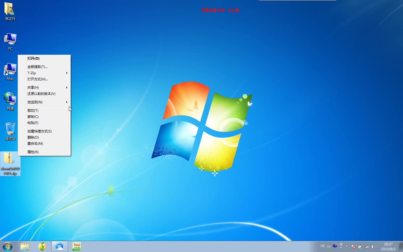The image size is (403, 252).
Task: Choose 删除(D) from context menu
Action: click(x=44, y=137)
